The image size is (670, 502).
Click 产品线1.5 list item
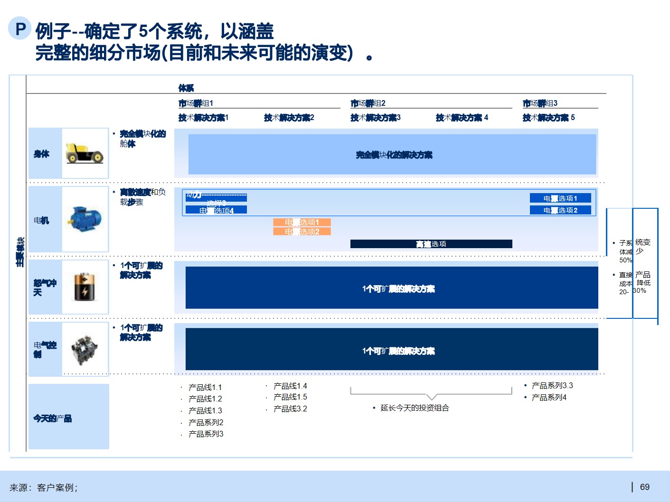click(x=290, y=397)
